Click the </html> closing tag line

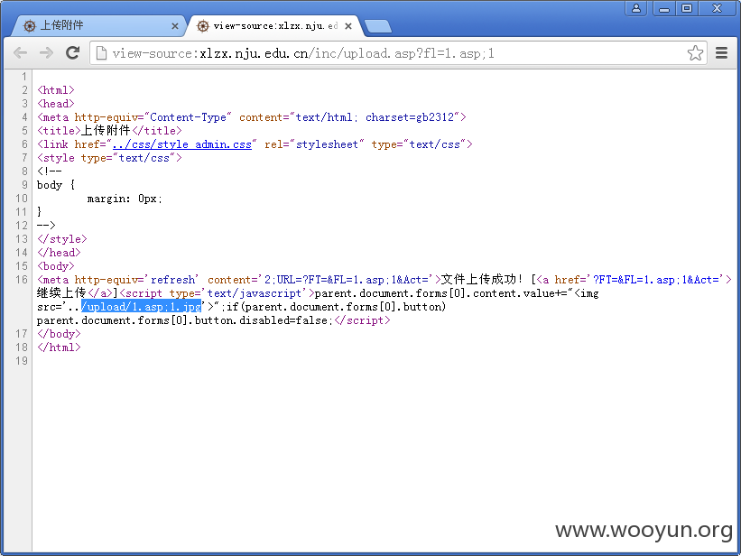(59, 347)
